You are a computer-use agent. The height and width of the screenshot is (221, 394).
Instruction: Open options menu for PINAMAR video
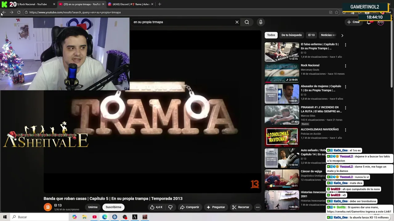click(x=345, y=108)
